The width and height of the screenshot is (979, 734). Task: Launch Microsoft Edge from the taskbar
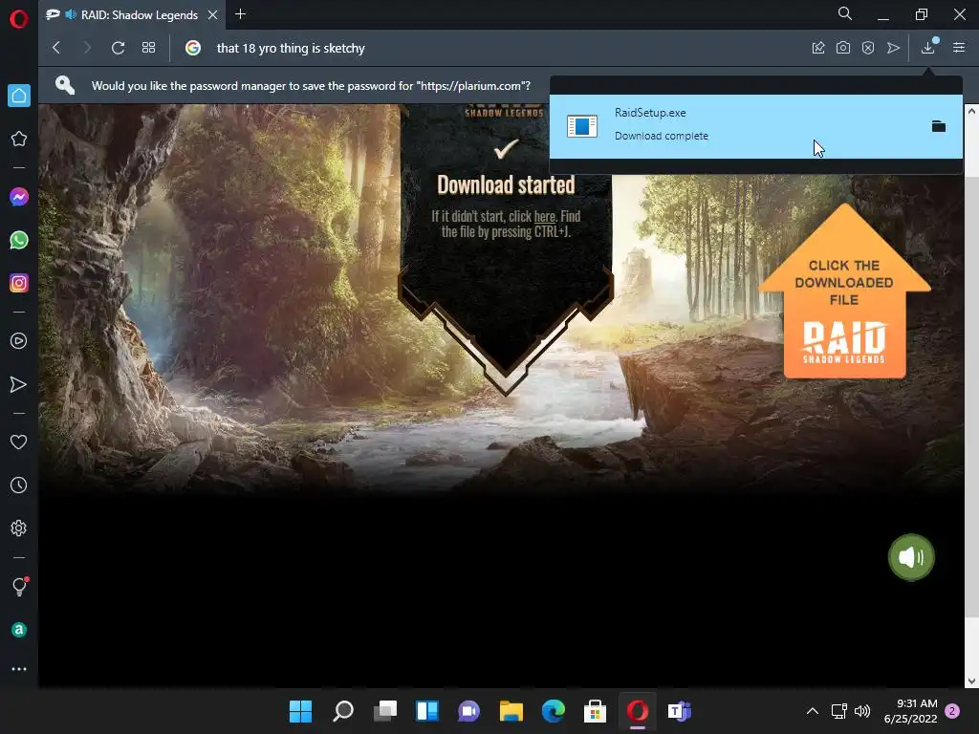point(554,711)
